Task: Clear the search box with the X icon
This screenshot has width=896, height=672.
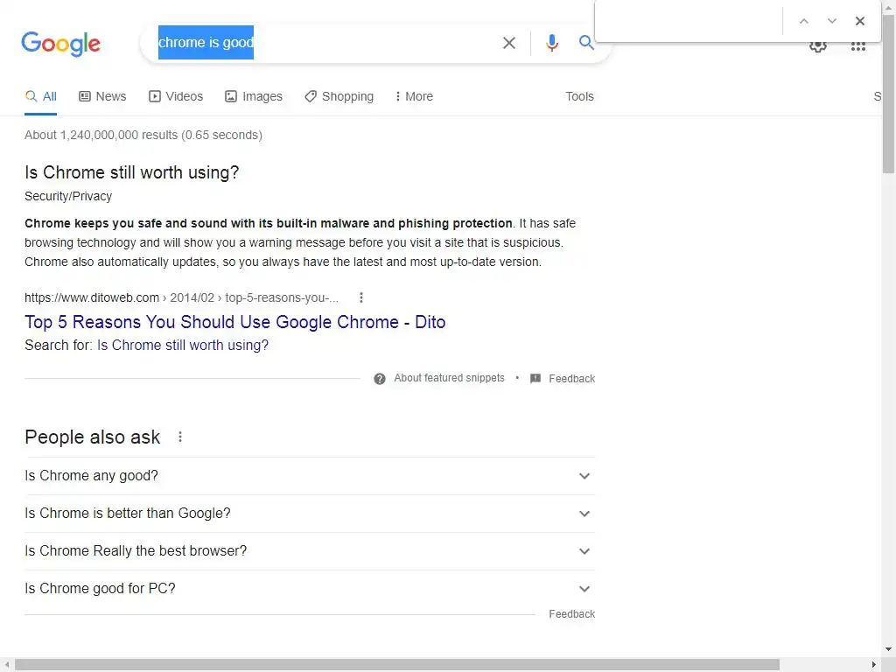Action: [508, 43]
